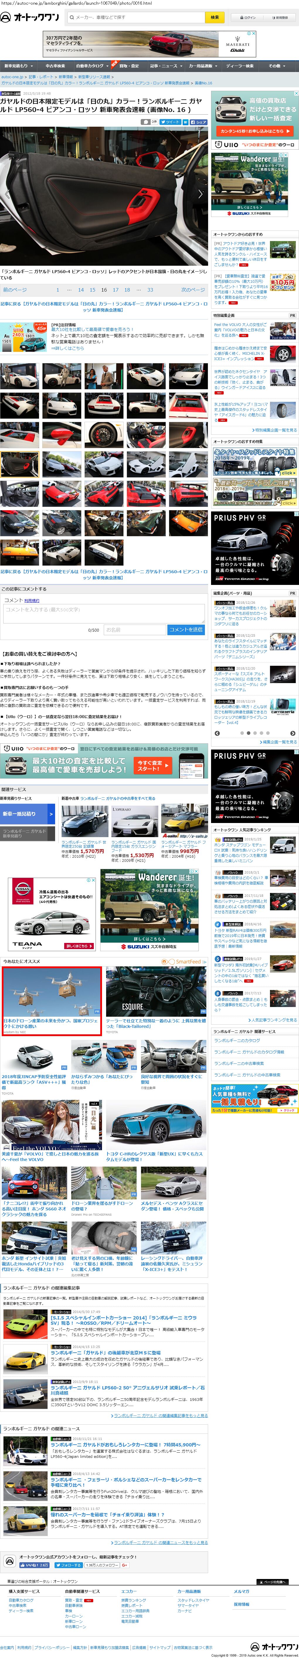This screenshot has height=1661, width=299.
Task: Click the お名前 name input field
Action: click(x=134, y=629)
